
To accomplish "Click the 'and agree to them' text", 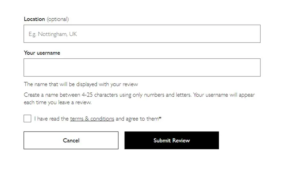I will click(137, 119).
